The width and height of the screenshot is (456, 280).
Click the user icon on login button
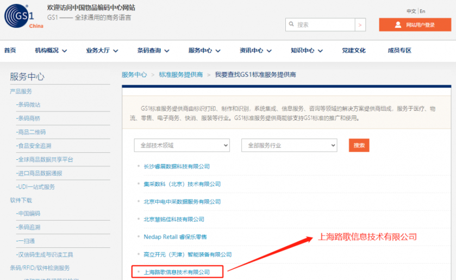[398, 25]
